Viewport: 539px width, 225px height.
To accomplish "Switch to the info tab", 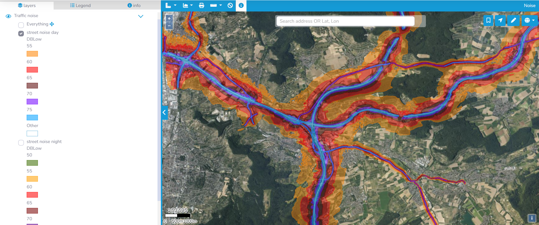I will coord(134,5).
